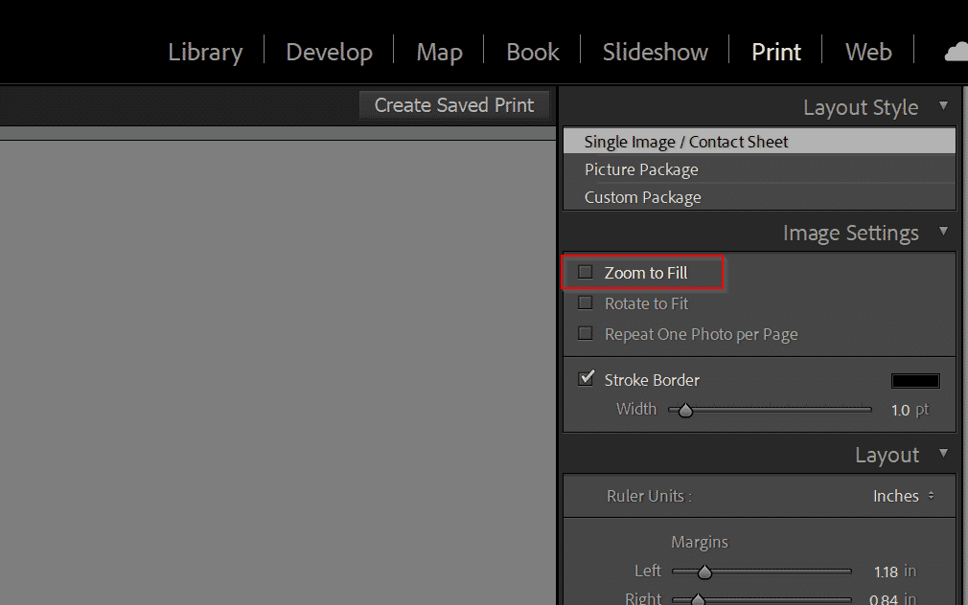Screen dimensions: 968x605
Task: Collapse the Layout Style panel
Action: coord(944,106)
